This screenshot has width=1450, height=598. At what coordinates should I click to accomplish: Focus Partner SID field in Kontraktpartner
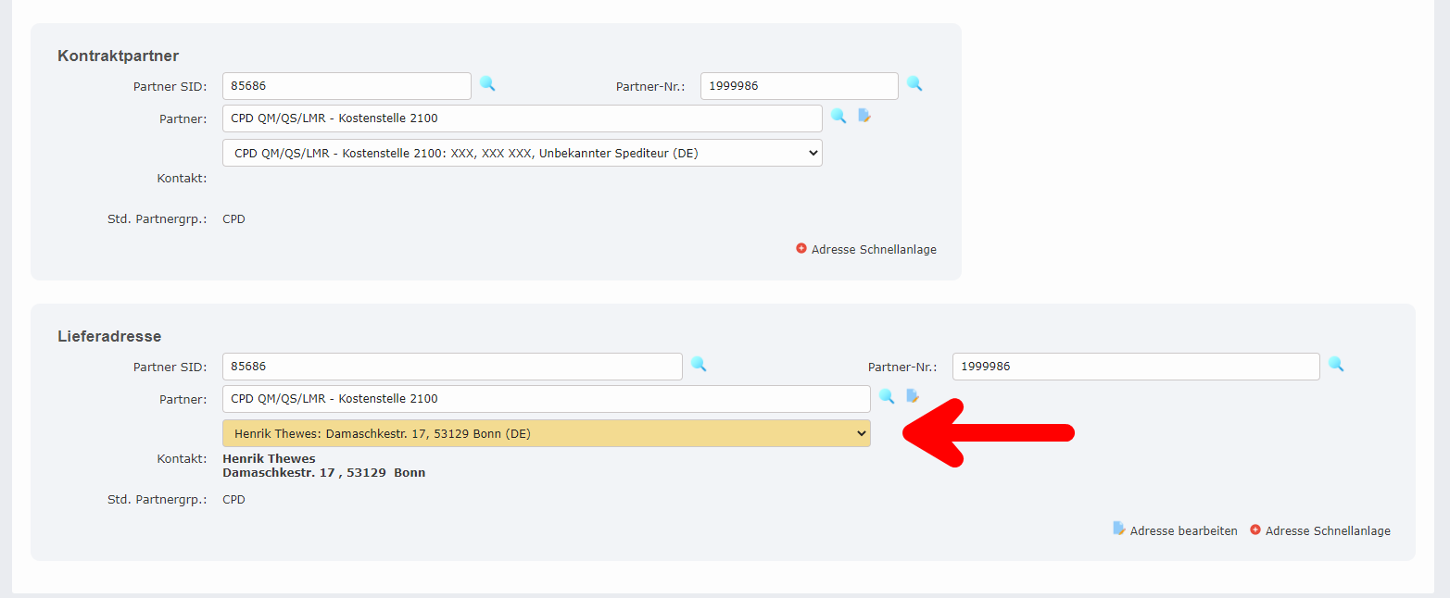pyautogui.click(x=347, y=86)
